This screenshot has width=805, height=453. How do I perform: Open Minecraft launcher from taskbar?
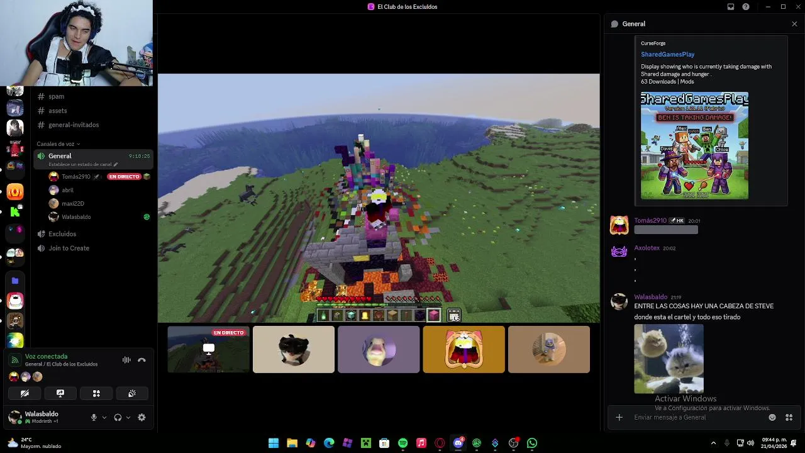366,443
